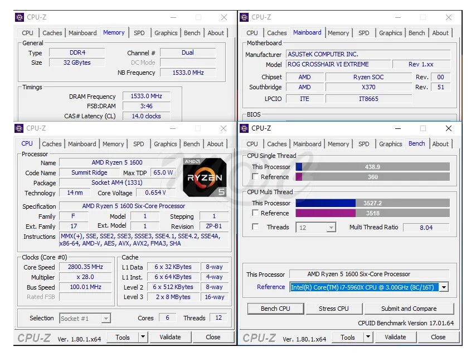Image resolution: width=476 pixels, height=356 pixels.
Task: Click the Level 3 cache value 2 x 8 MBytes
Action: click(173, 297)
